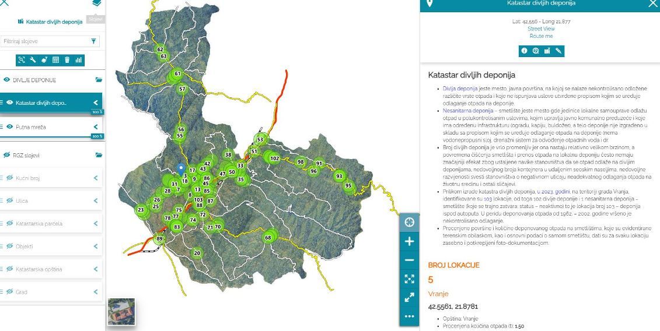The image size is (660, 331).
Task: Expand the Ulica layer options chevron
Action: [x=96, y=200]
